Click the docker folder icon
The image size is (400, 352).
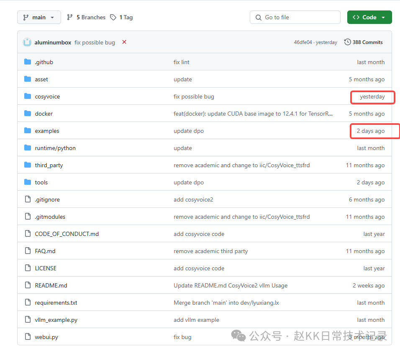click(x=28, y=114)
